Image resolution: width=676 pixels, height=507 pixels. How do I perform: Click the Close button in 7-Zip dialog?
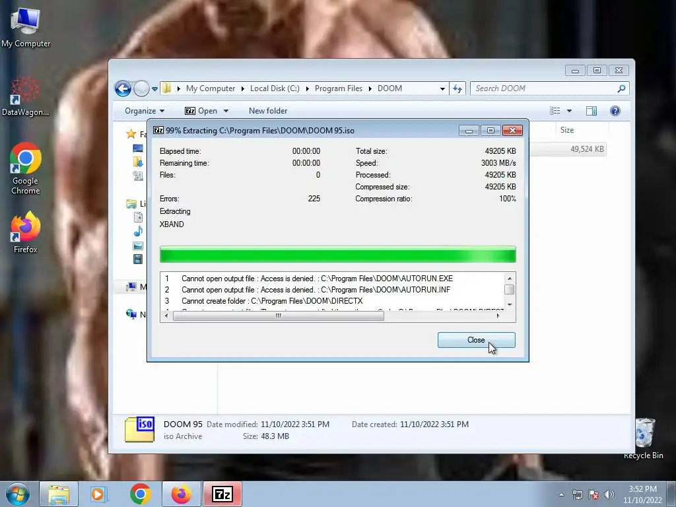point(477,340)
